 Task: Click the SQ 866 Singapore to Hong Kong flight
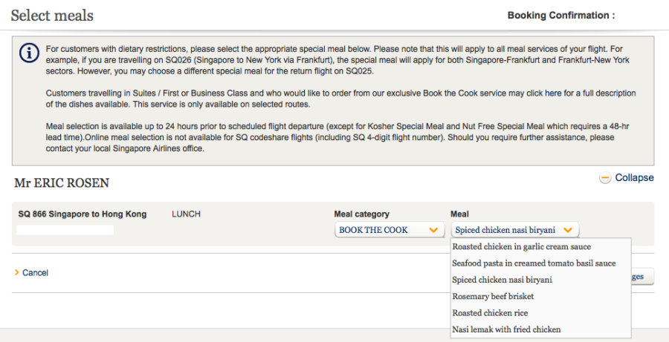[x=83, y=214]
